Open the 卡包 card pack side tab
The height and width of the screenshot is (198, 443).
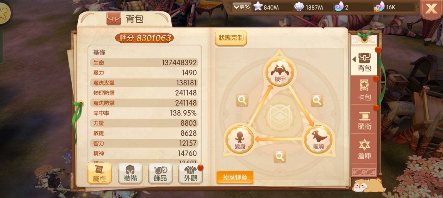pyautogui.click(x=364, y=90)
